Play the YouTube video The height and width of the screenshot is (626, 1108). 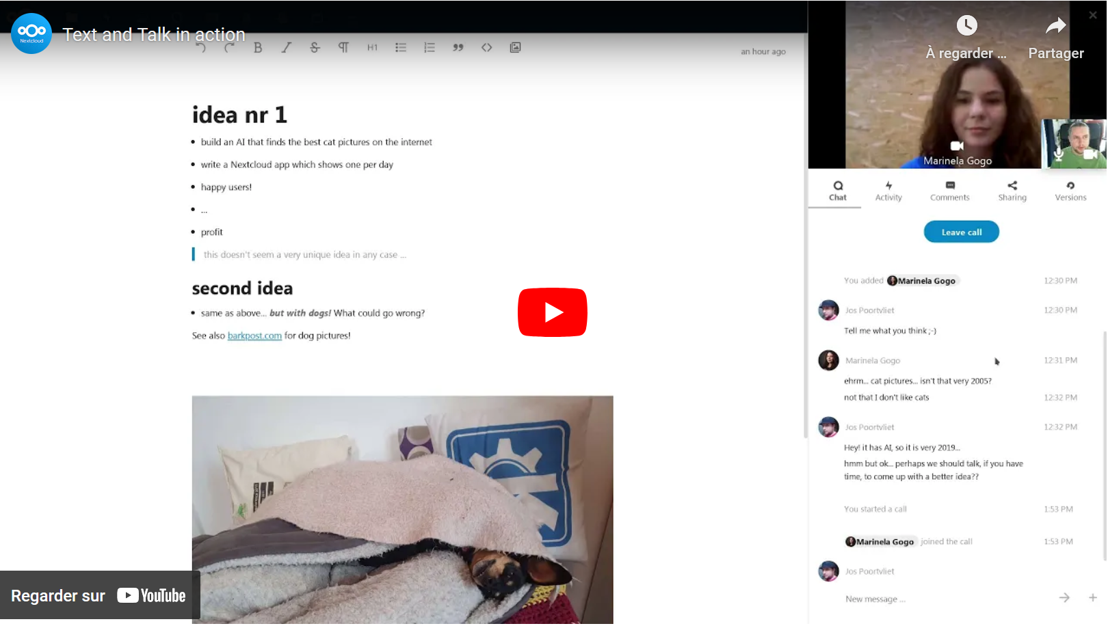click(552, 312)
